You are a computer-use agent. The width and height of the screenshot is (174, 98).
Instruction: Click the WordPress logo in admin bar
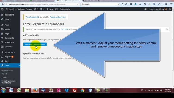pos(2,9)
